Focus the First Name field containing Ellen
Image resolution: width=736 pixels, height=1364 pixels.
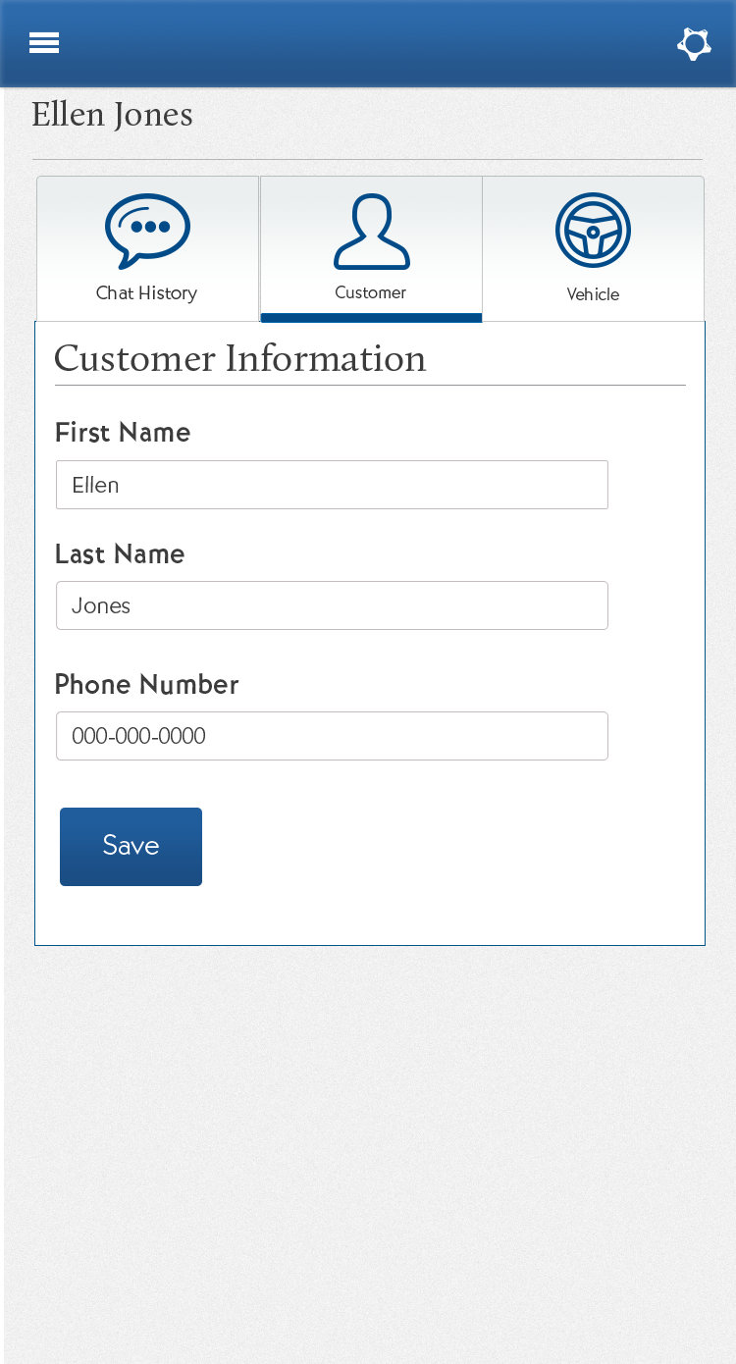point(332,485)
